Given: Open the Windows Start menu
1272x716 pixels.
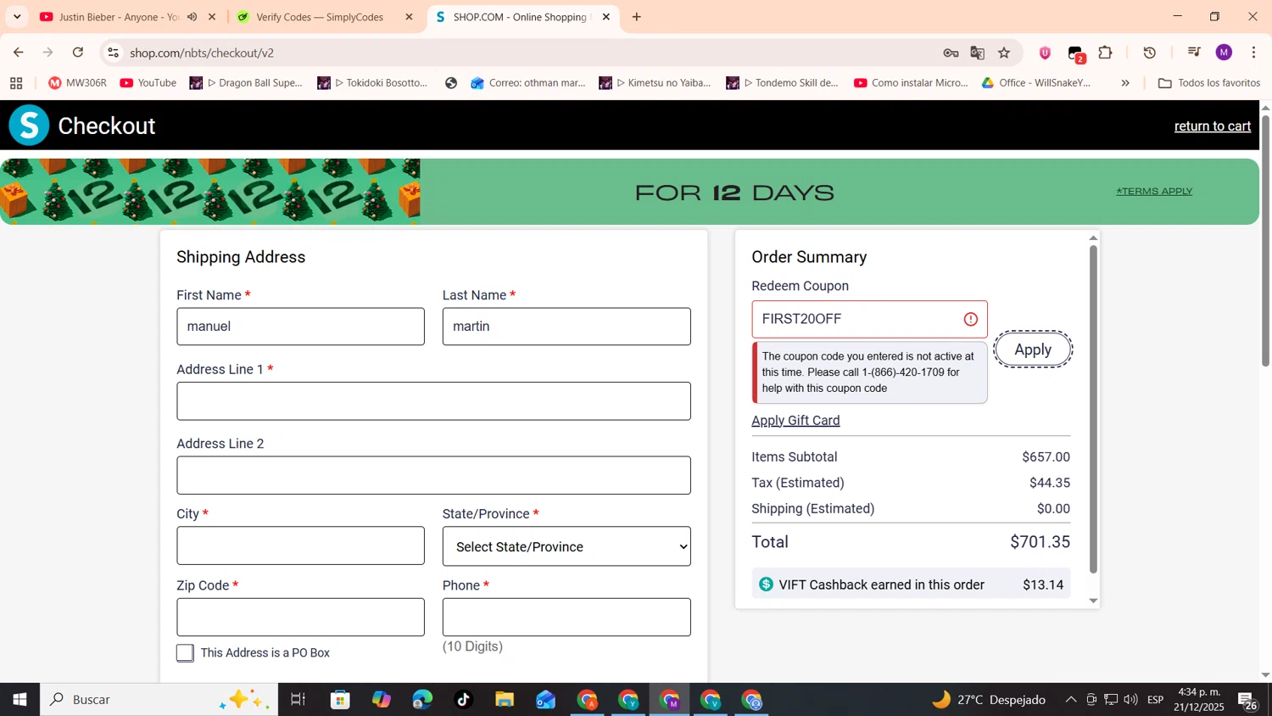Looking at the screenshot, I should coord(20,700).
